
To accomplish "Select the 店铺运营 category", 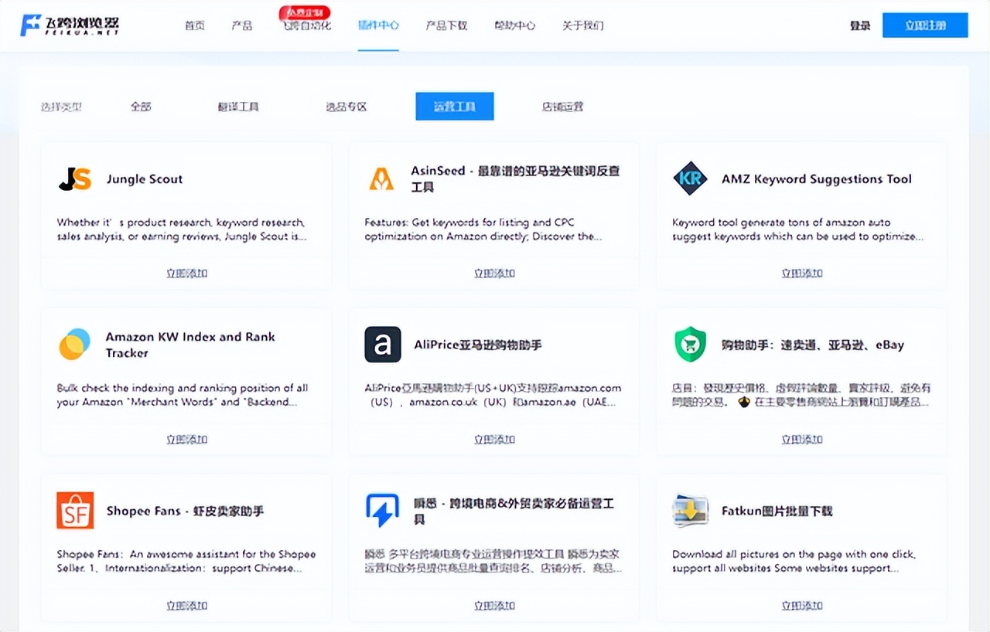I will point(562,106).
